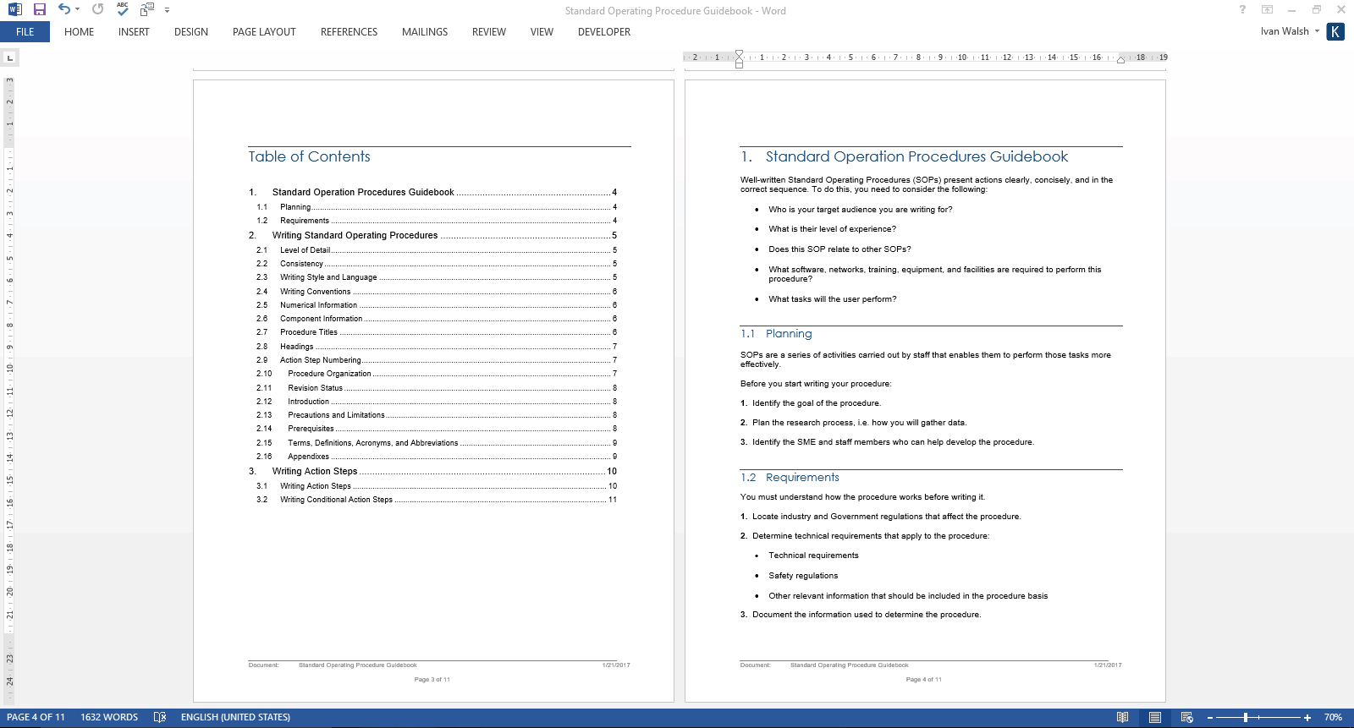Open Word Help question mark
Viewport: 1354px width, 728px height.
point(1242,10)
